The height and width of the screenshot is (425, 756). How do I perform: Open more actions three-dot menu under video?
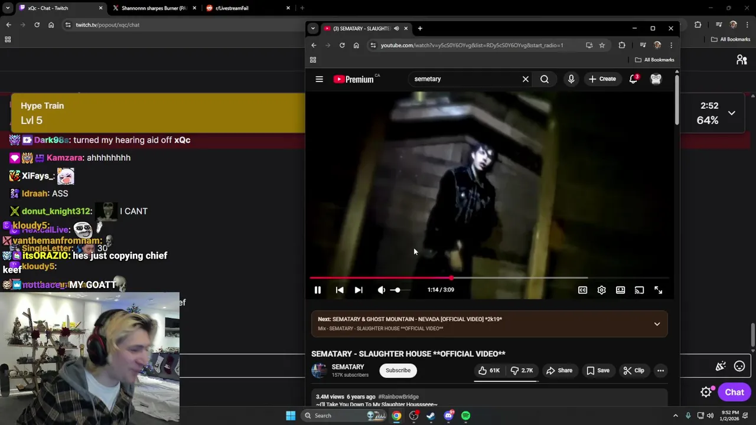pos(660,370)
